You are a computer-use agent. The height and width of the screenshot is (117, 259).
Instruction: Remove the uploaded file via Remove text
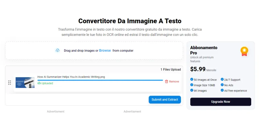(x=174, y=81)
